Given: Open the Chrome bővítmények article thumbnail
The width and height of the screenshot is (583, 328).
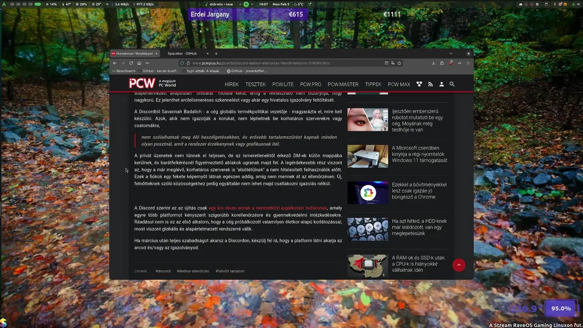Looking at the screenshot, I should pos(368,193).
